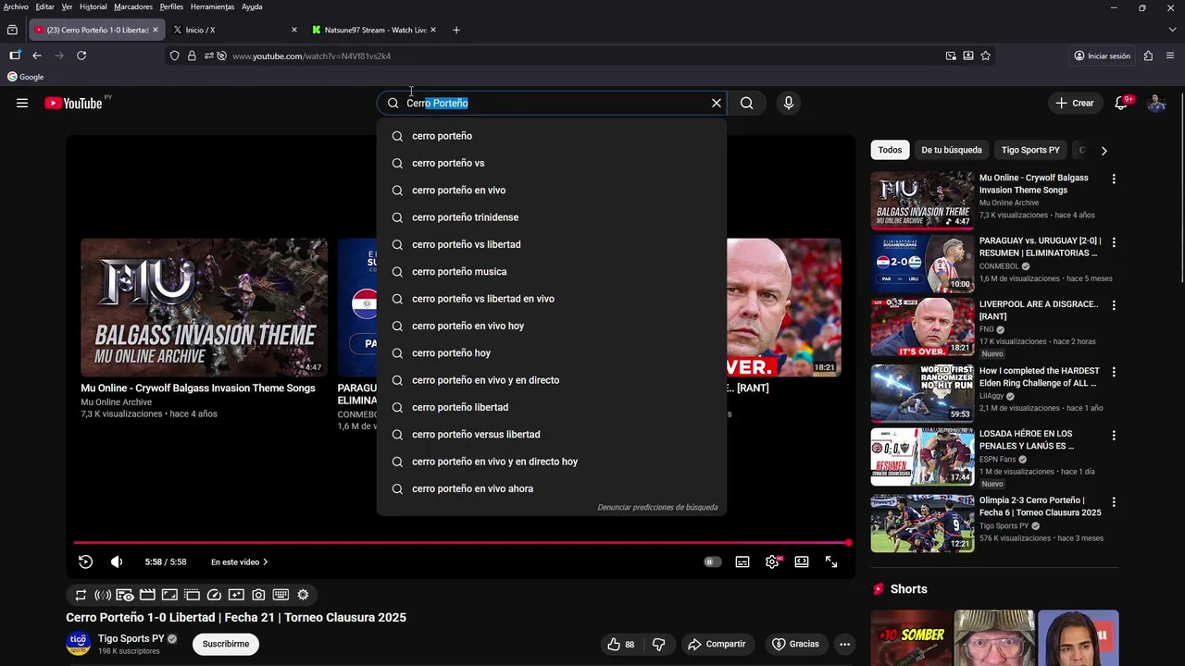
Task: Select suggestion 'cerro porteño hoy'
Action: [x=552, y=352]
